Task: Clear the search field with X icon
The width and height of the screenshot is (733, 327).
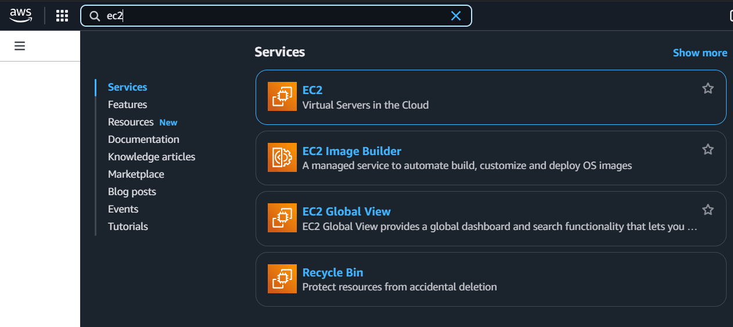Action: click(456, 16)
